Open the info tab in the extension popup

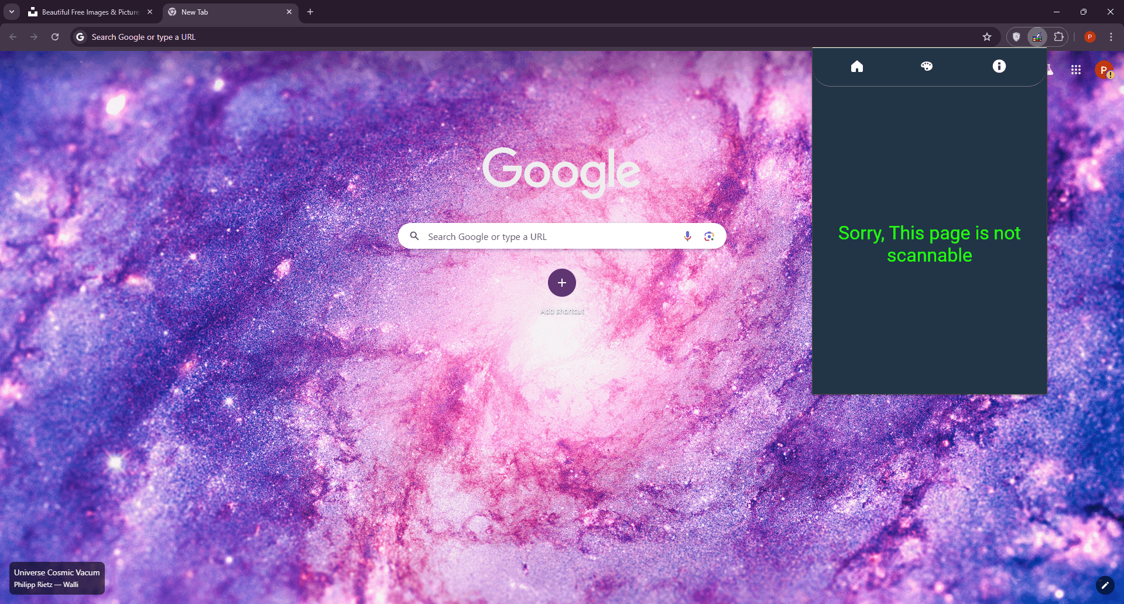point(999,66)
